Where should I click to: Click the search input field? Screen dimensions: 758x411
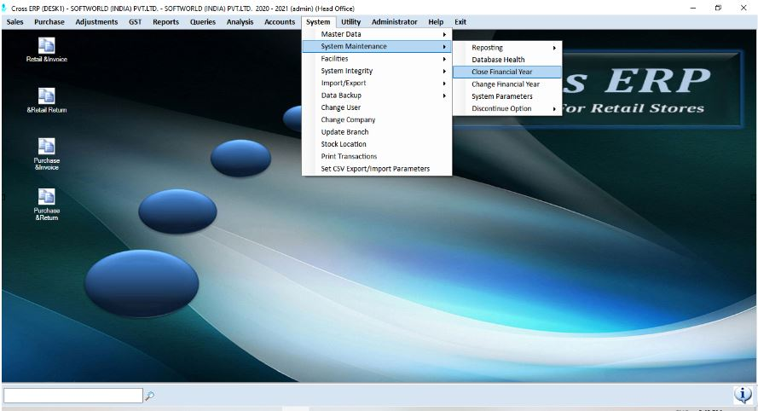coord(72,396)
